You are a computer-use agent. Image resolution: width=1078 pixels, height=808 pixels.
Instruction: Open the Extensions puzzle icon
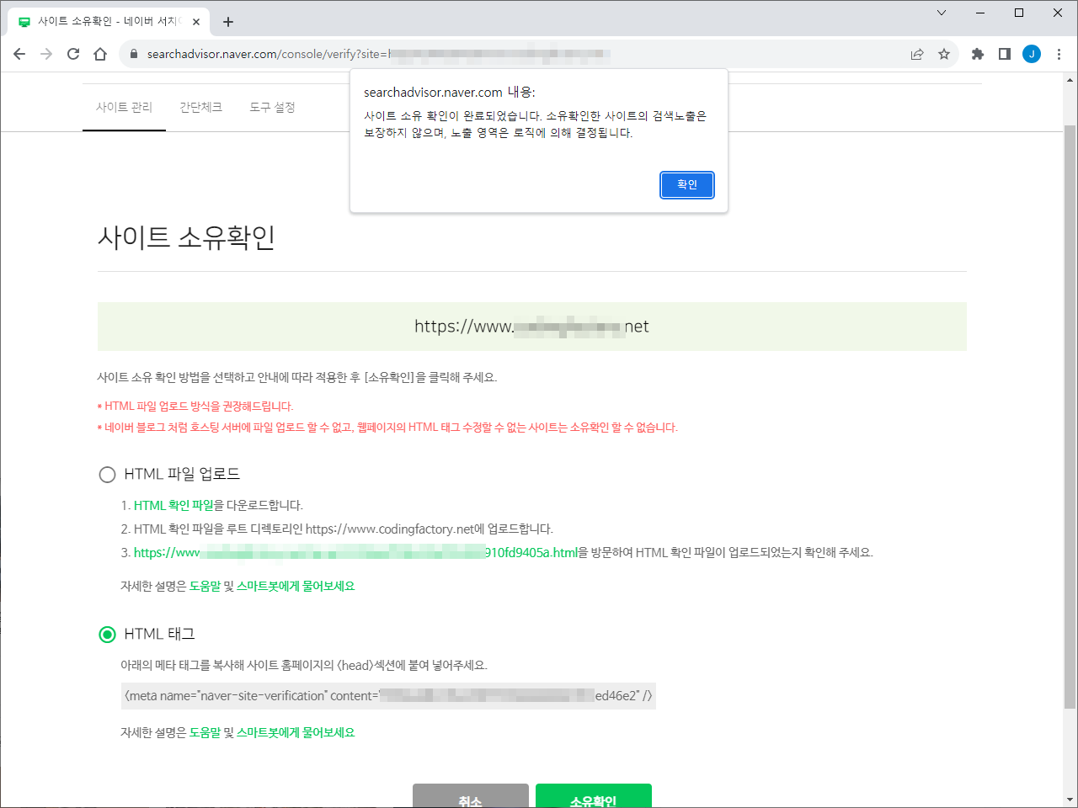click(978, 54)
